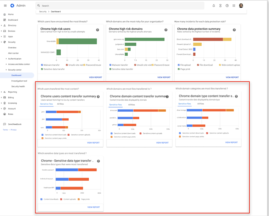Select All files tab in domain content transfer
This screenshot has height=216, width=269.
tap(132, 105)
